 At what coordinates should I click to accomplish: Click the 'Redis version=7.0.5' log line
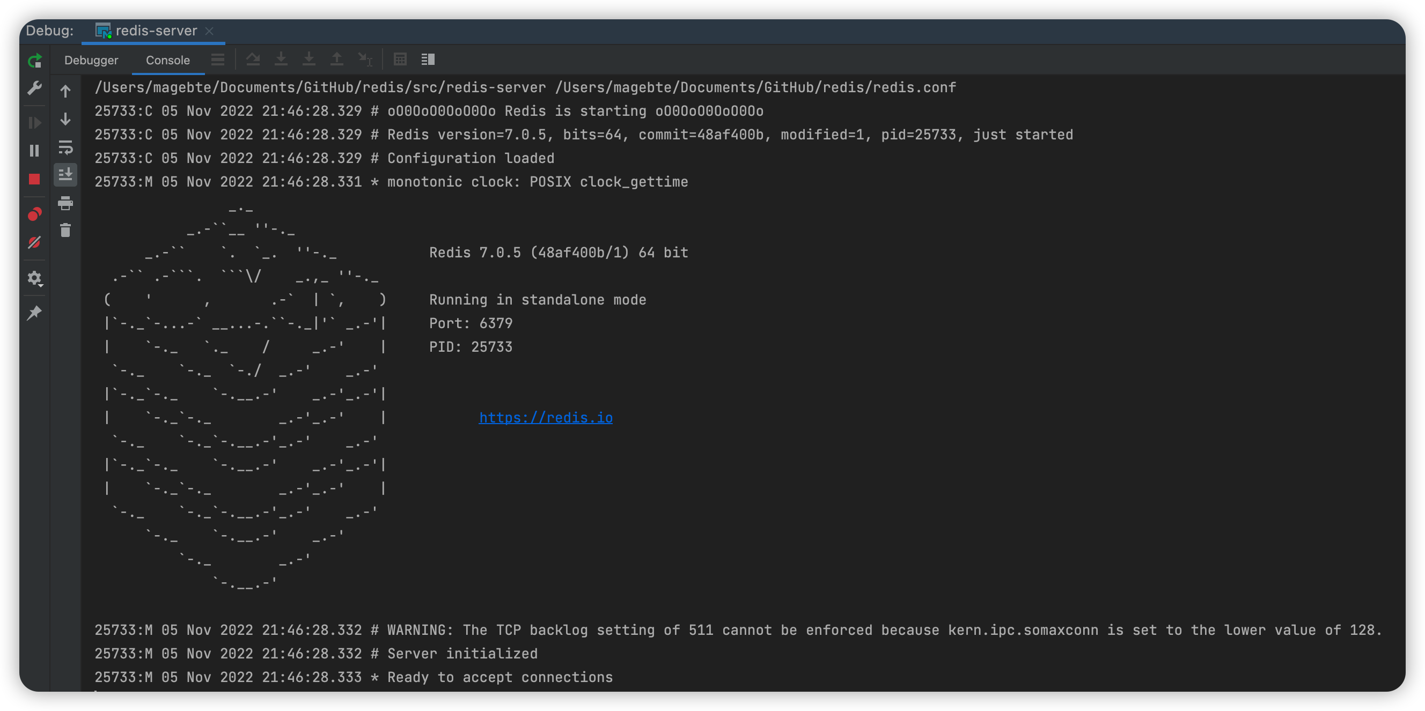[584, 135]
